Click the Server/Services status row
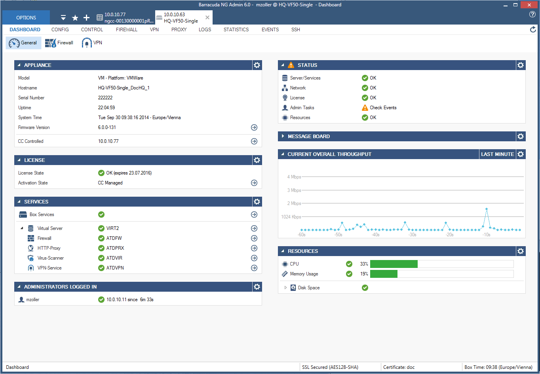 pyautogui.click(x=402, y=78)
